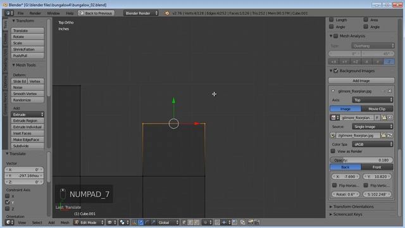Open the File menu
This screenshot has width=405, height=228.
[20, 13]
